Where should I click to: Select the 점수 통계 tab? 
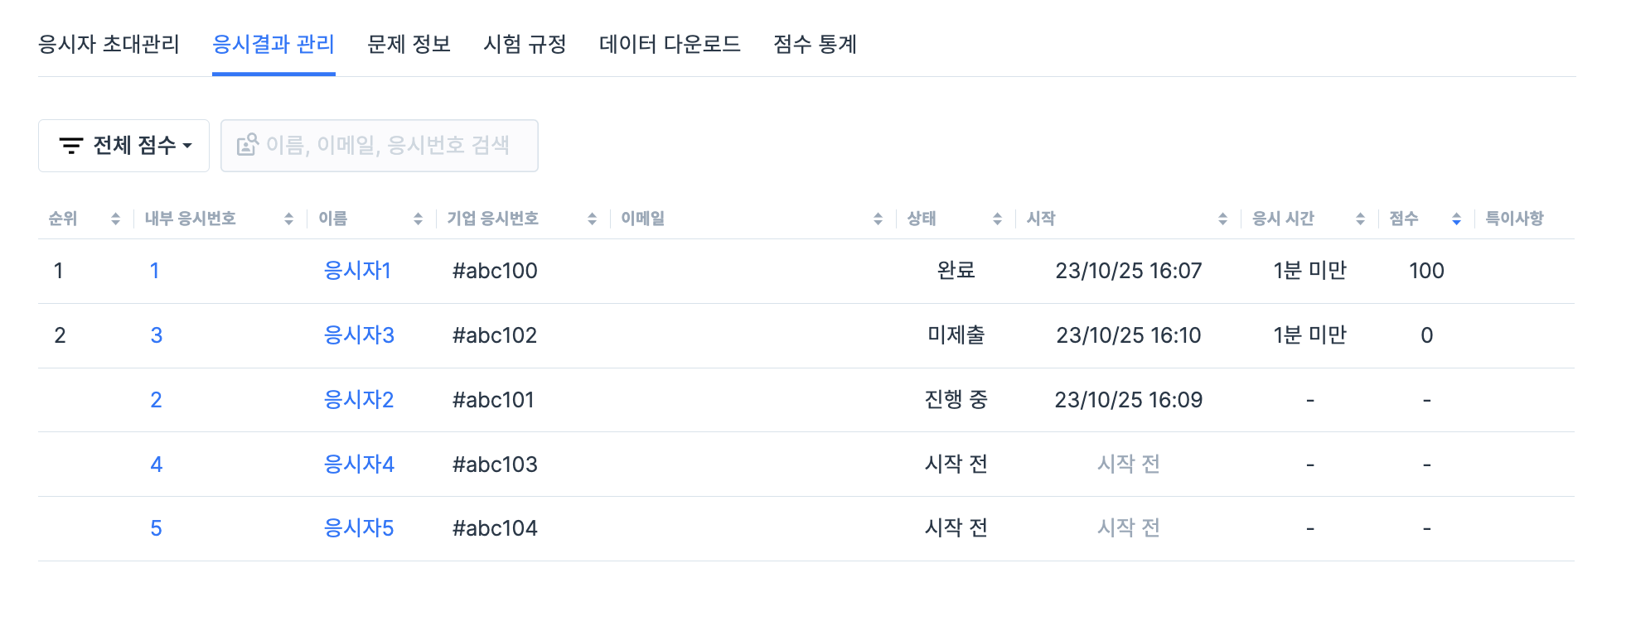[815, 44]
